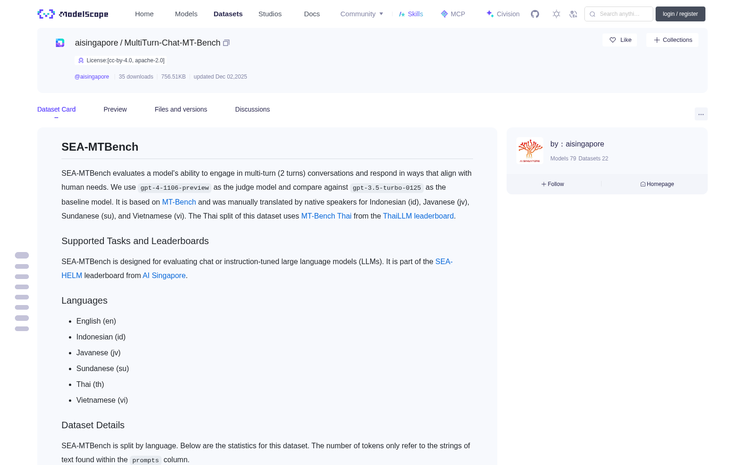This screenshot has height=465, width=745.
Task: Click the dataset avatar icon beside aisingapore
Action: [60, 43]
